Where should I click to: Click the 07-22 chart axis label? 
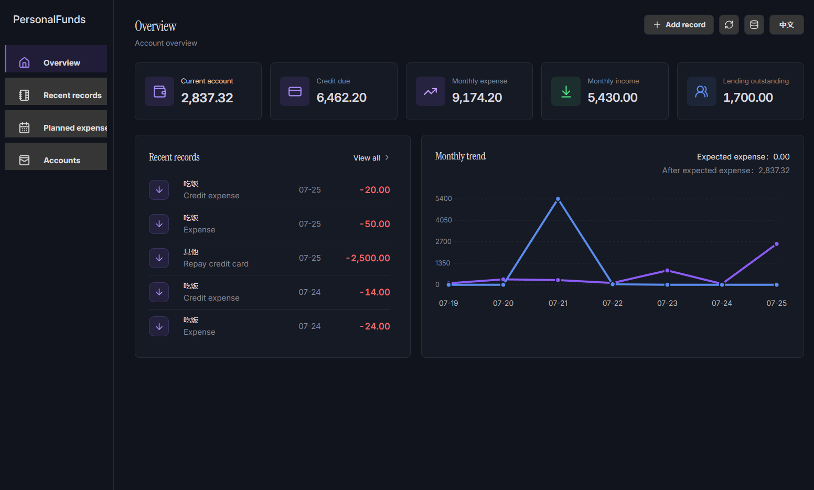[x=613, y=303]
